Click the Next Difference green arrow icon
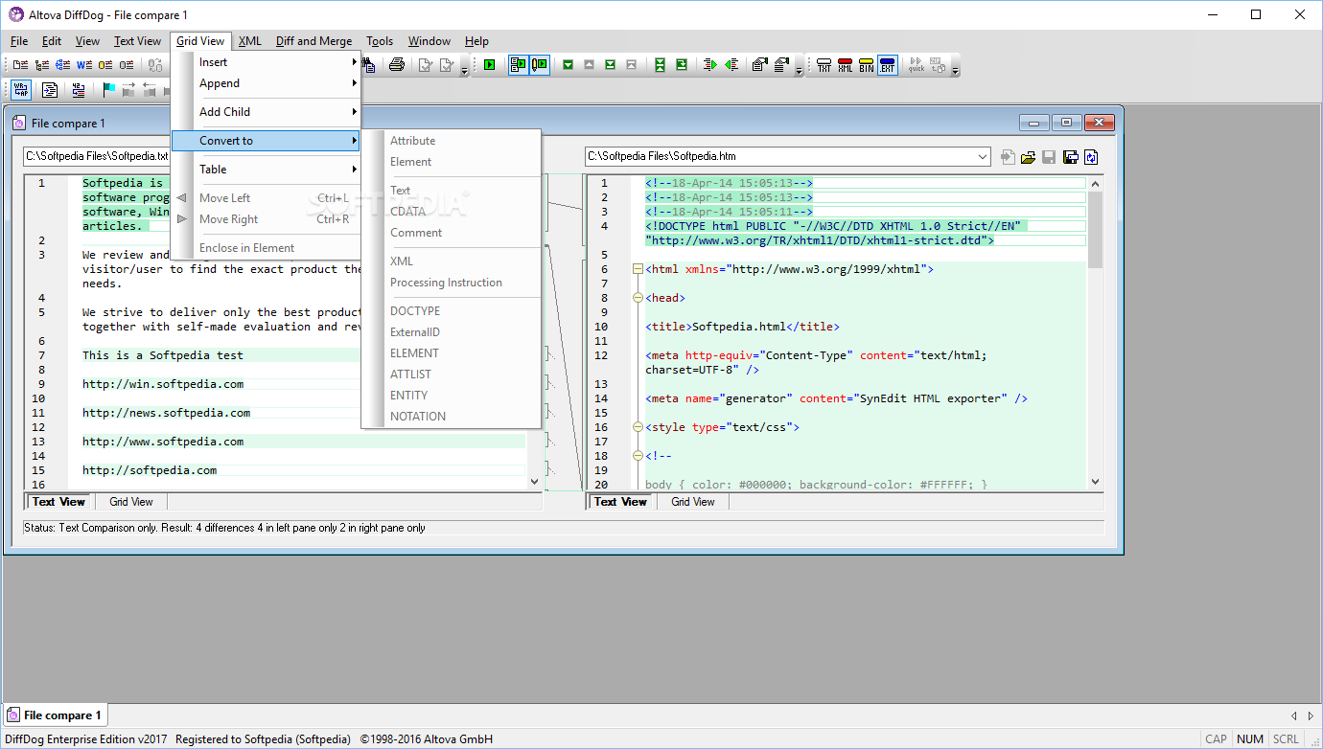Viewport: 1323px width, 749px height. (x=568, y=65)
